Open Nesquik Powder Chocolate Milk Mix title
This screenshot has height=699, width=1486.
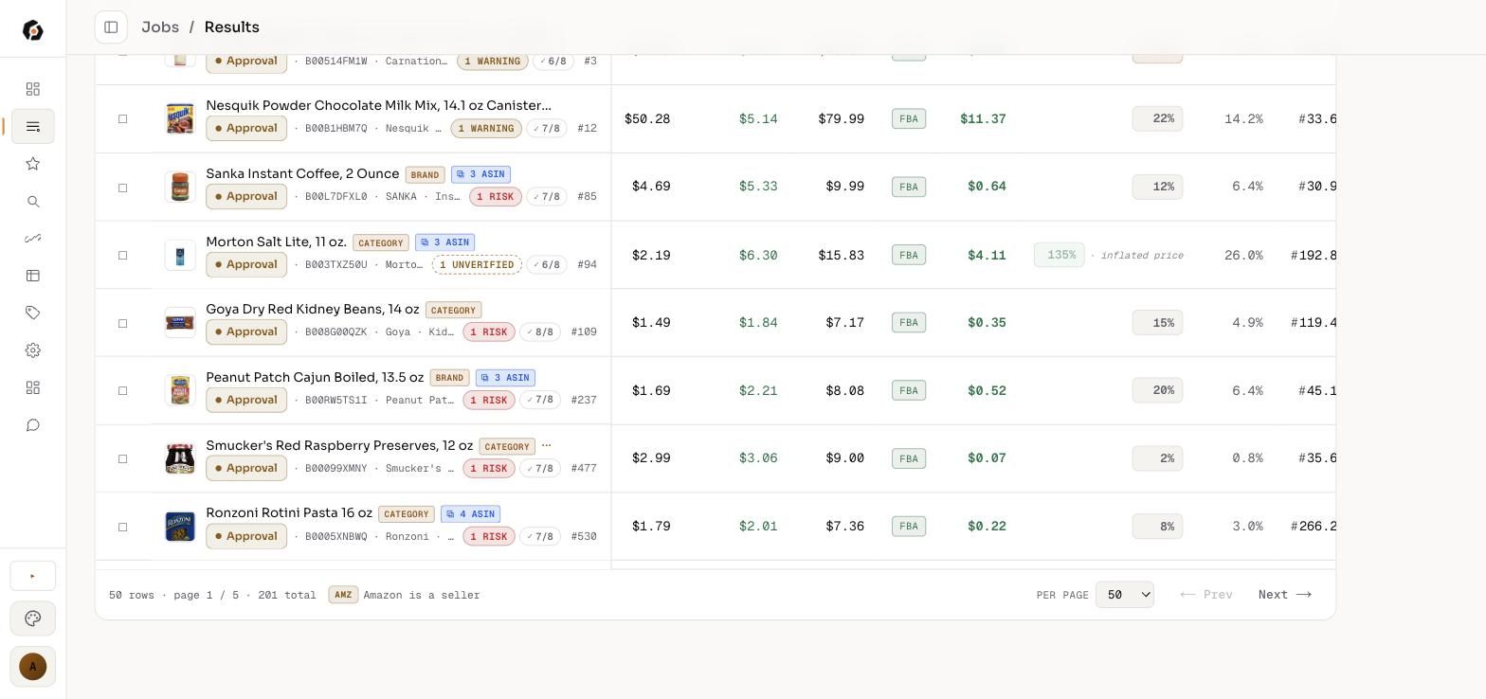click(x=378, y=105)
